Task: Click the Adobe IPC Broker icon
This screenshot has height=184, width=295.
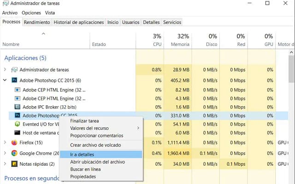Action: click(18, 107)
